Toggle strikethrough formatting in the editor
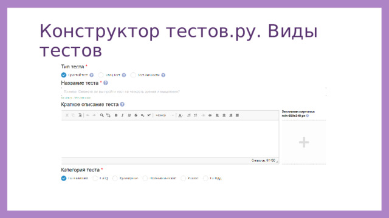The image size is (389, 218). tap(136, 115)
